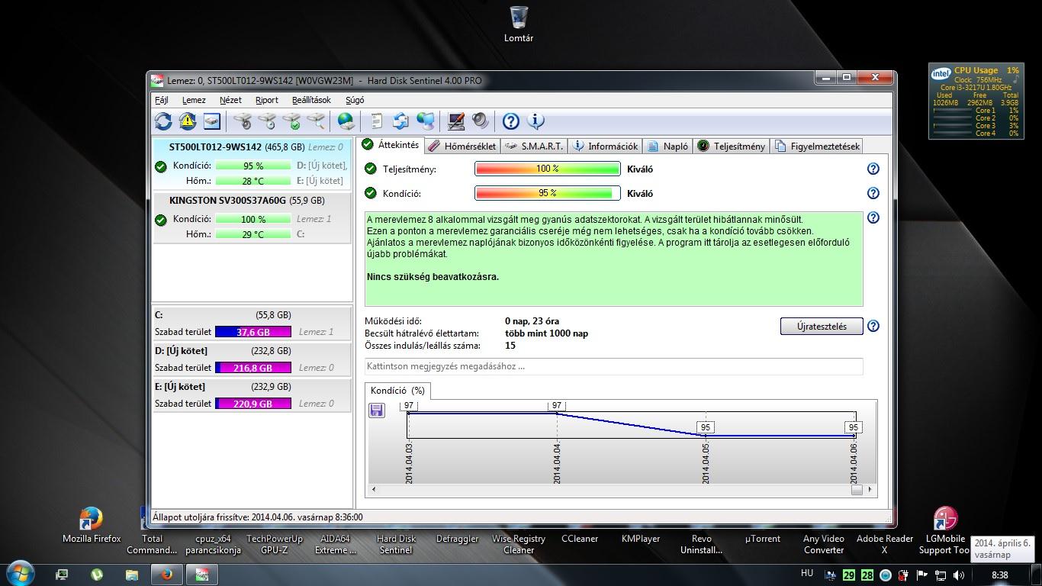Open the Lomtár recycle bin desktop icon
Viewport: 1042px width, 586px height.
click(x=519, y=24)
